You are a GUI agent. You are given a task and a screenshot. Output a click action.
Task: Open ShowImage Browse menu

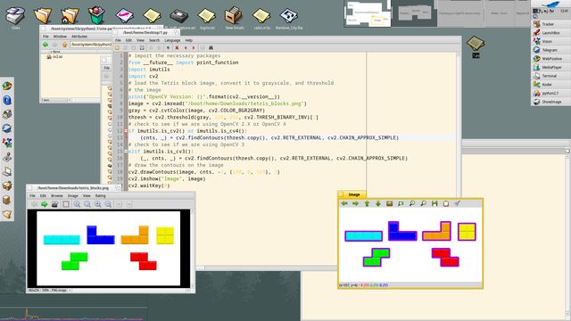coord(57,196)
